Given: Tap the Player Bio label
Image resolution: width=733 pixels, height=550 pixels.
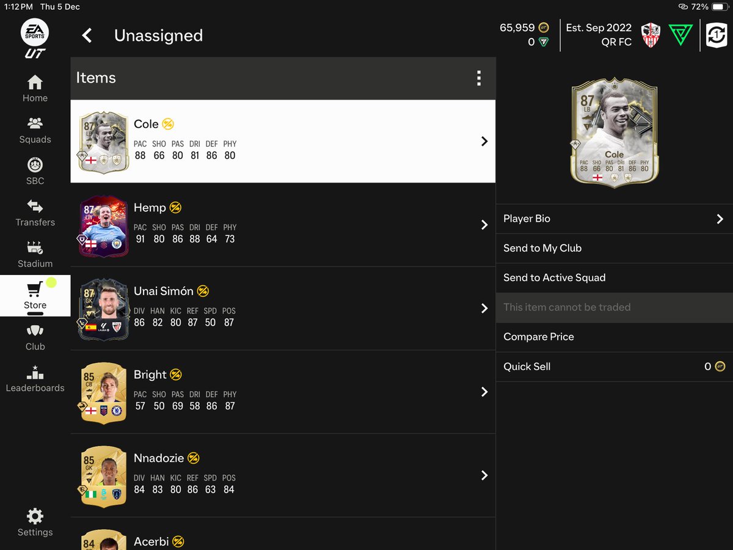Looking at the screenshot, I should (527, 219).
